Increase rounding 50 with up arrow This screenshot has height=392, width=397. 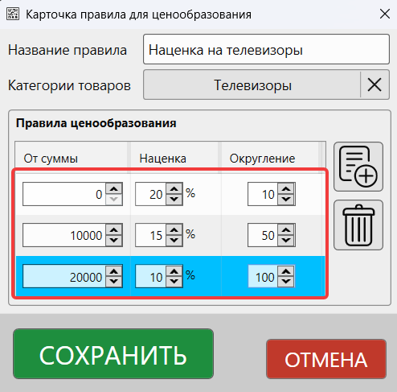point(286,229)
